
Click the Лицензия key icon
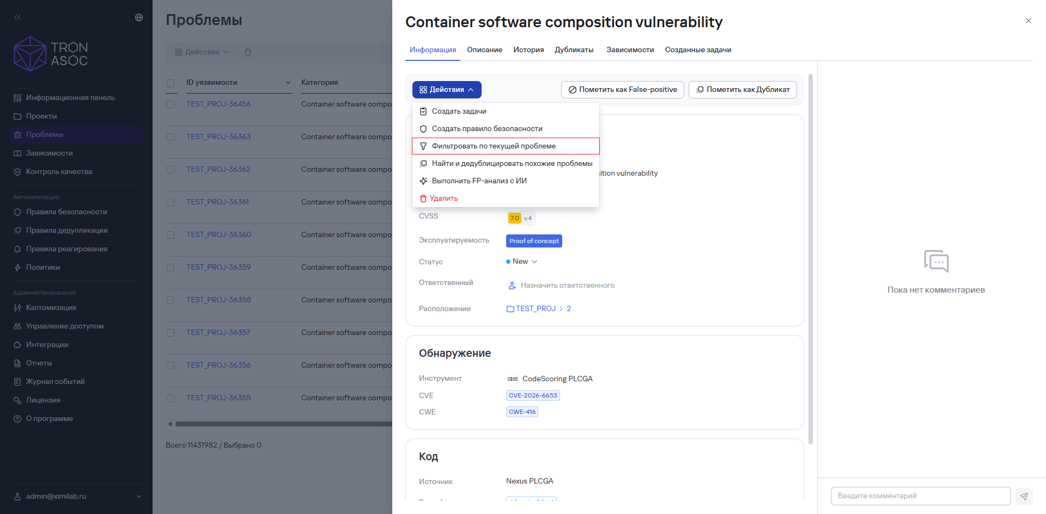(17, 400)
